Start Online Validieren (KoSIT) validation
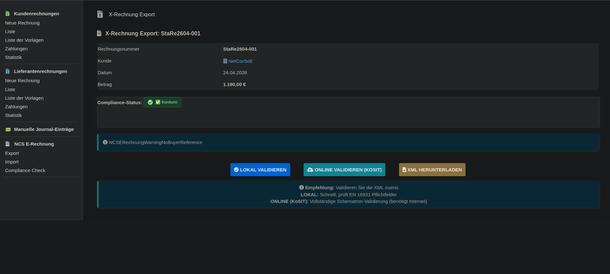The width and height of the screenshot is (610, 274). (344, 170)
